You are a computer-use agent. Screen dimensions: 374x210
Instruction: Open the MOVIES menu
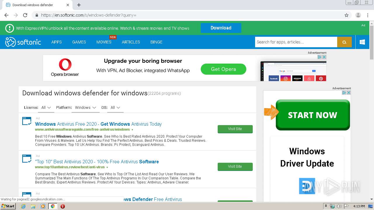[104, 42]
